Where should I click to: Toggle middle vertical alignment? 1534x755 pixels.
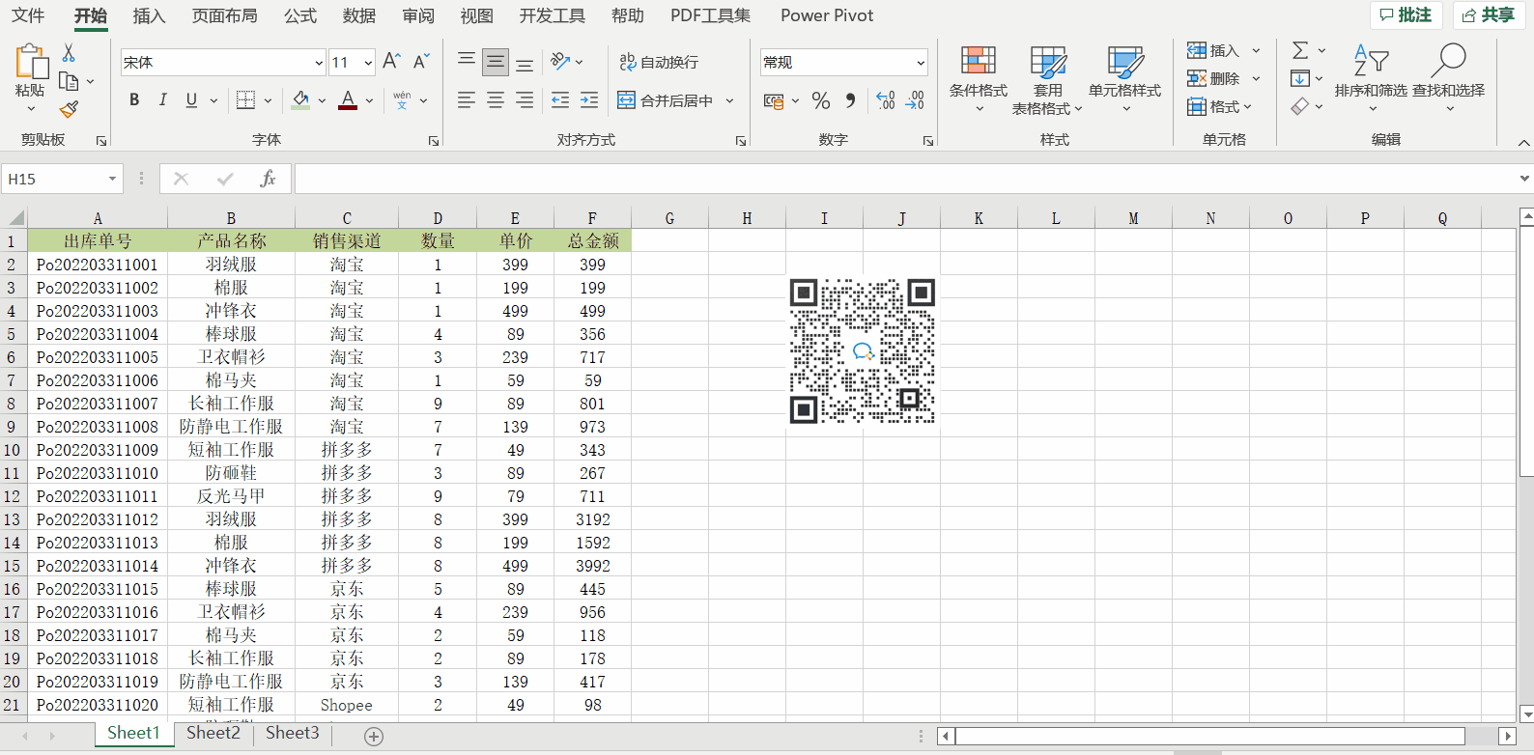(496, 62)
